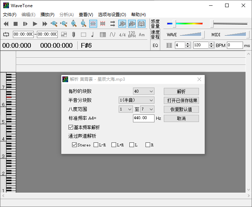Screen dimensions: 252x207
Task: Click the rewind playback button
Action: (x=6, y=24)
